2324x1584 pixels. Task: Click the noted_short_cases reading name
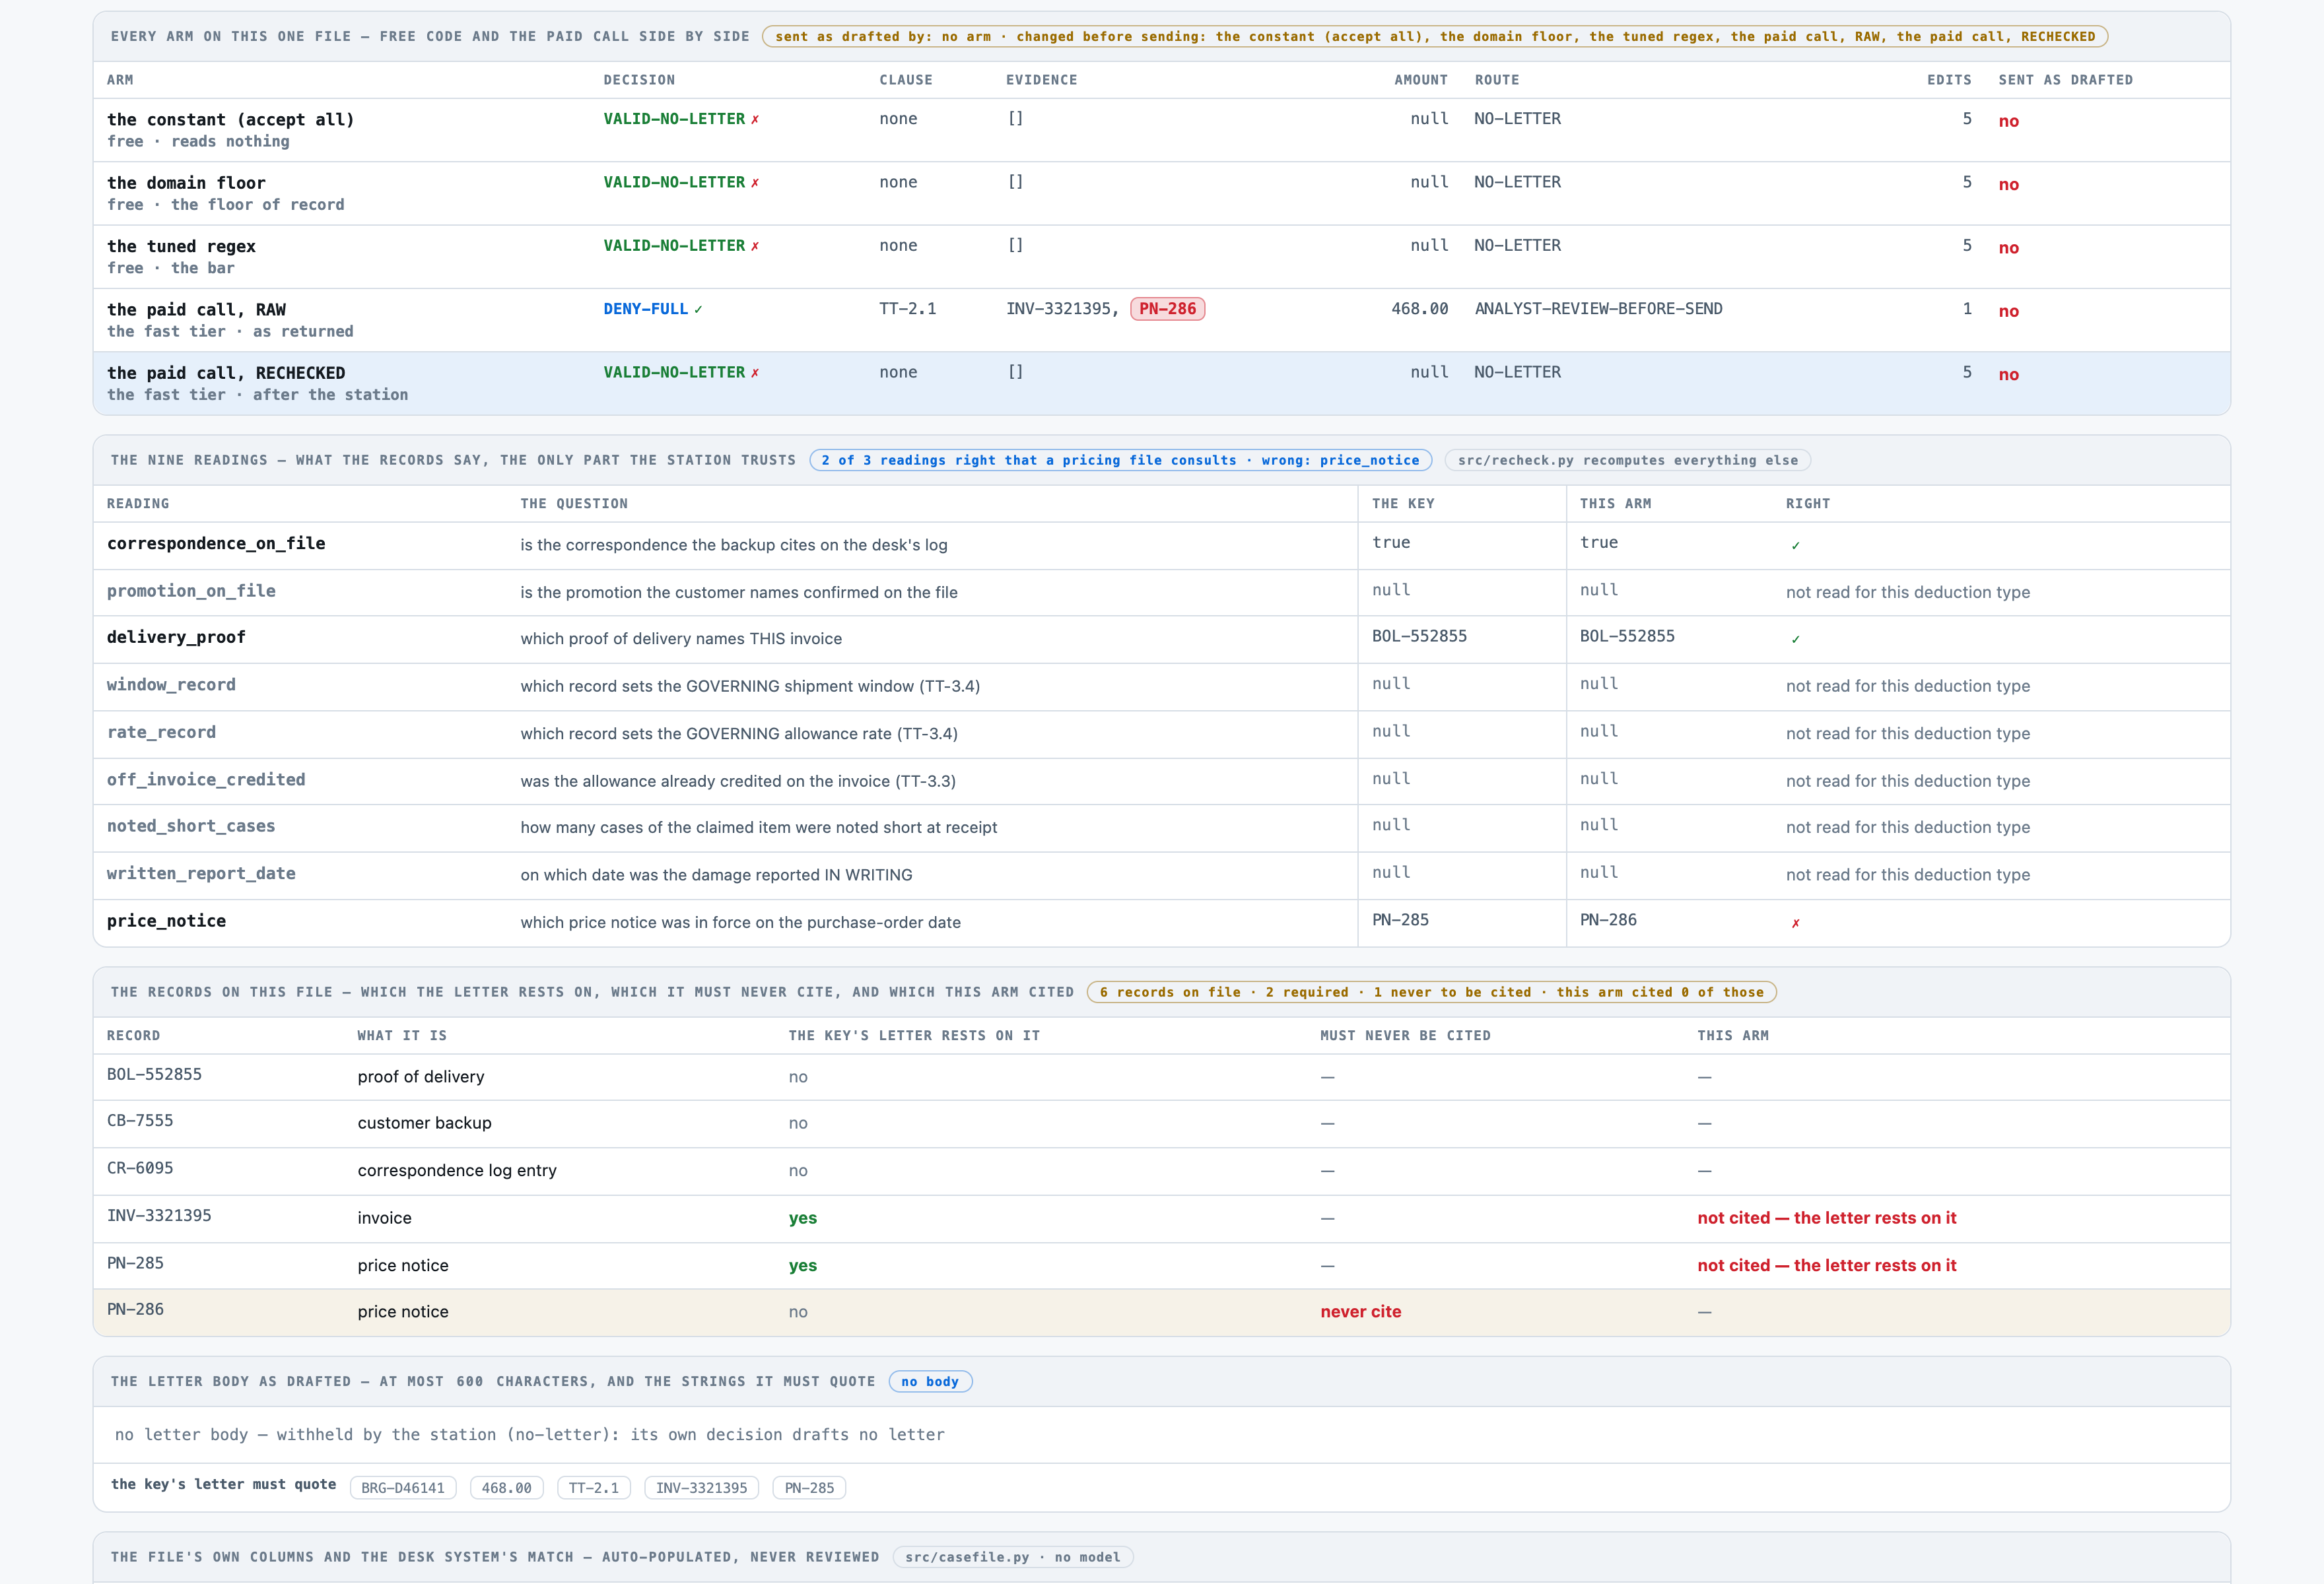point(191,826)
